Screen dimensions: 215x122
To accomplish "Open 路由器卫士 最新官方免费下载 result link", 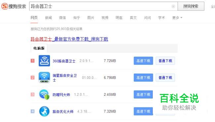I will tap(69, 39).
